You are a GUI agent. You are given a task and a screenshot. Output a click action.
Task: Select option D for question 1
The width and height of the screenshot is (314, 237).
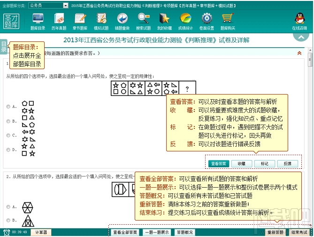tap(8, 150)
